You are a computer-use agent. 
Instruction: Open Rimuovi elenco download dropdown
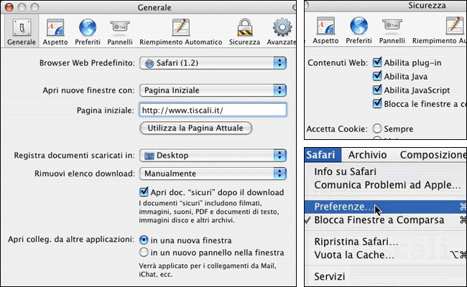213,174
